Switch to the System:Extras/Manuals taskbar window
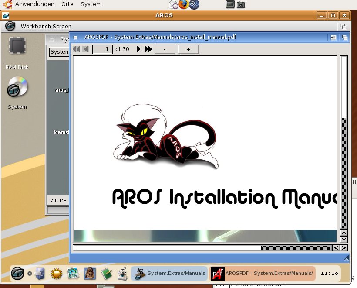357x288 pixels. pyautogui.click(x=169, y=274)
